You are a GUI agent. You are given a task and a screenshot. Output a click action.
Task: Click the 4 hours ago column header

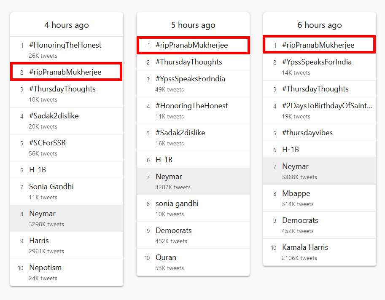pyautogui.click(x=67, y=25)
